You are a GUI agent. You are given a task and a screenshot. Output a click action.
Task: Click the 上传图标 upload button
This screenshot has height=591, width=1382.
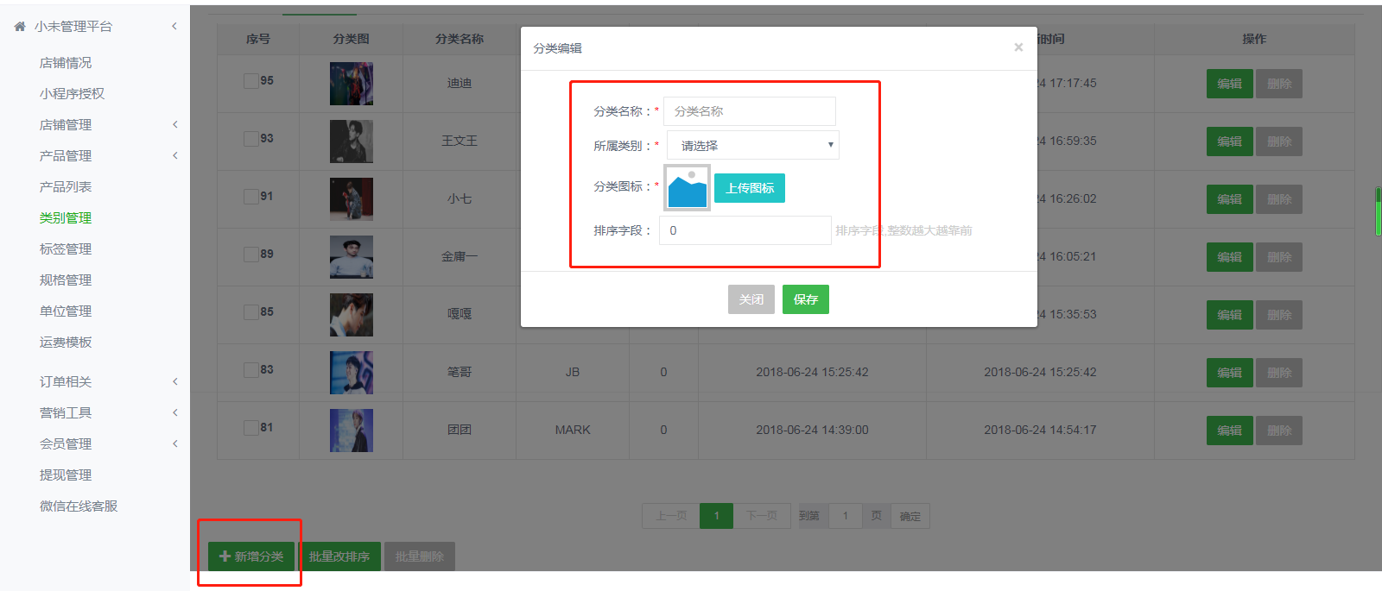(749, 188)
